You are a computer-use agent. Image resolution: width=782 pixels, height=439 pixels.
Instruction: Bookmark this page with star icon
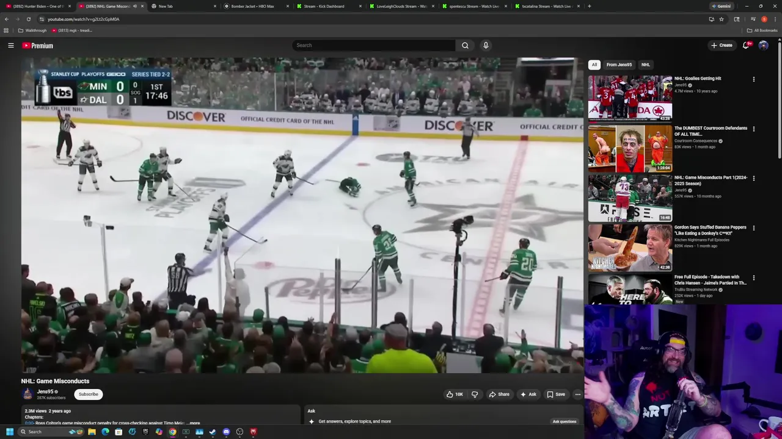click(722, 19)
